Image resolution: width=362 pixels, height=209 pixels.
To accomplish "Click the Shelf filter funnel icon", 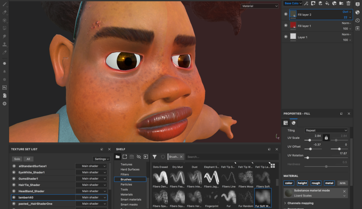I will [x=155, y=157].
